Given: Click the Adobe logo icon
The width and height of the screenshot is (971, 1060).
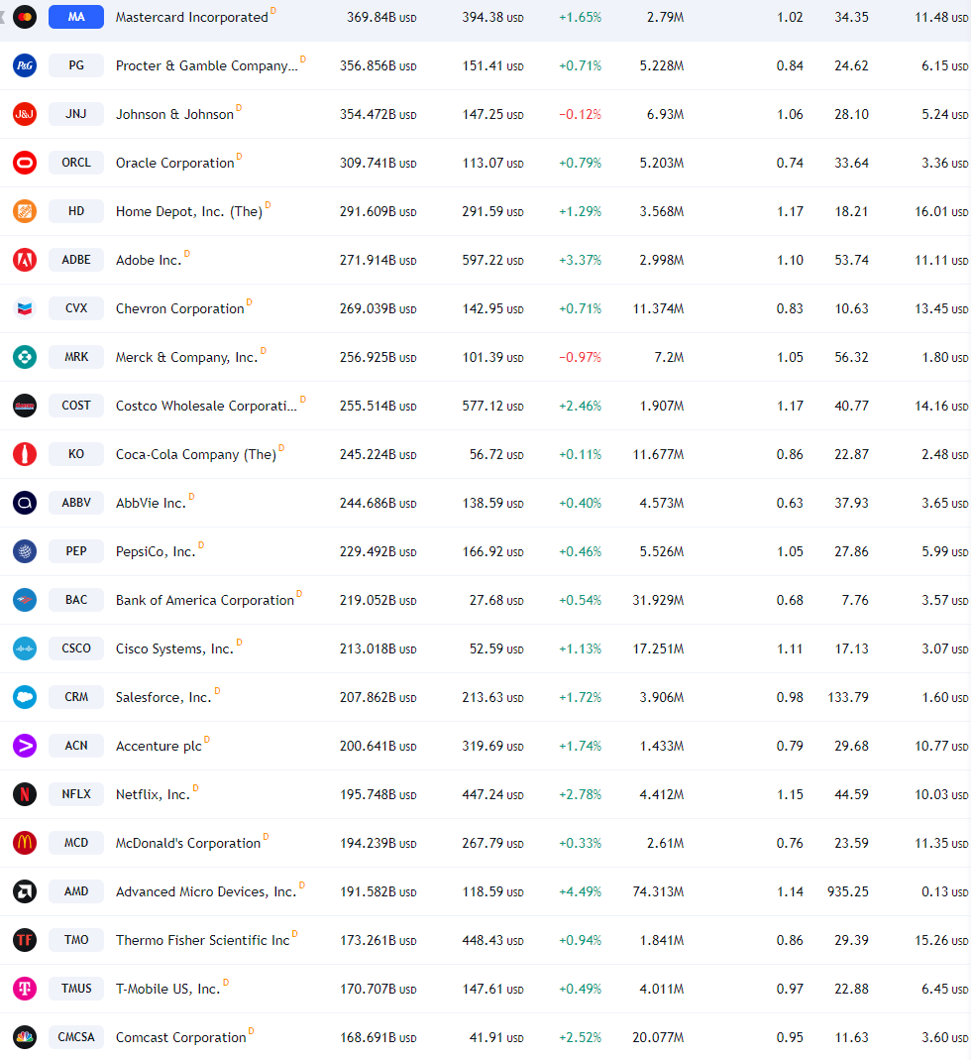Looking at the screenshot, I should coord(25,260).
